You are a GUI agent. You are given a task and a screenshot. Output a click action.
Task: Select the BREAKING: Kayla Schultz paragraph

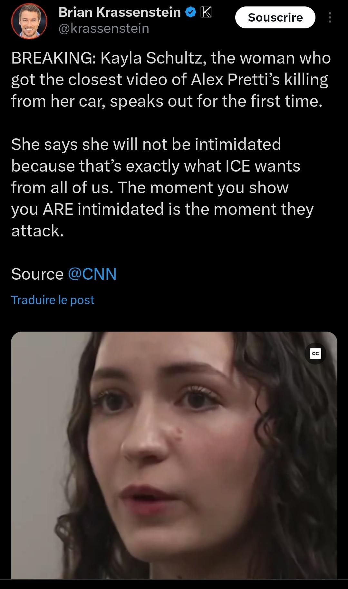tap(171, 80)
